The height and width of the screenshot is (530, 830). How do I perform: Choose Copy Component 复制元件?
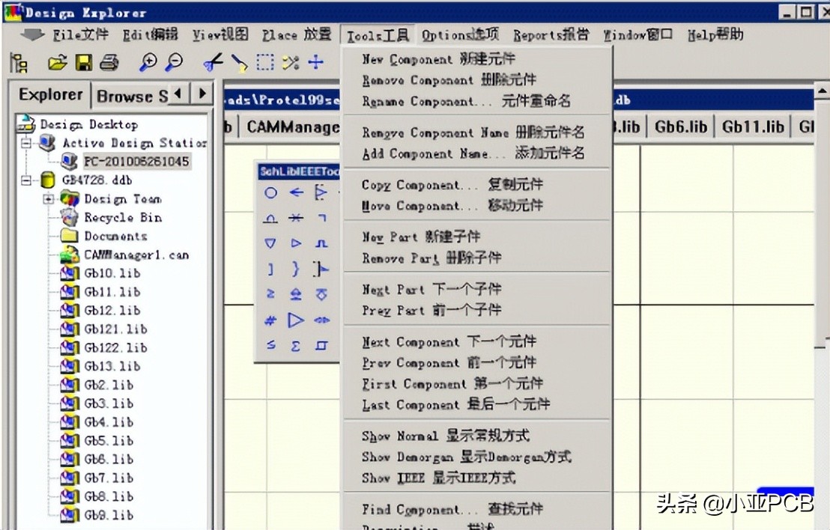(x=452, y=185)
